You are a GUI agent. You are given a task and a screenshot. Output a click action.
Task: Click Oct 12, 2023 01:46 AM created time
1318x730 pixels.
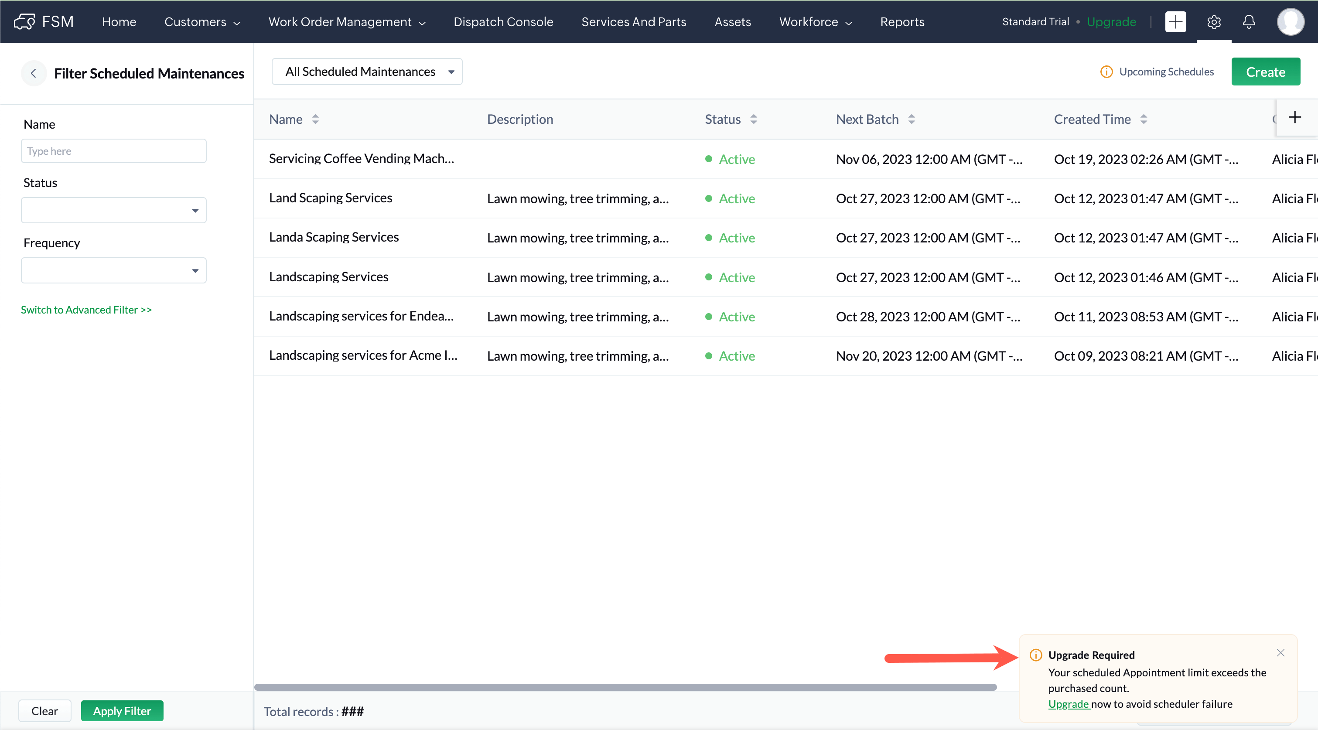pyautogui.click(x=1146, y=277)
